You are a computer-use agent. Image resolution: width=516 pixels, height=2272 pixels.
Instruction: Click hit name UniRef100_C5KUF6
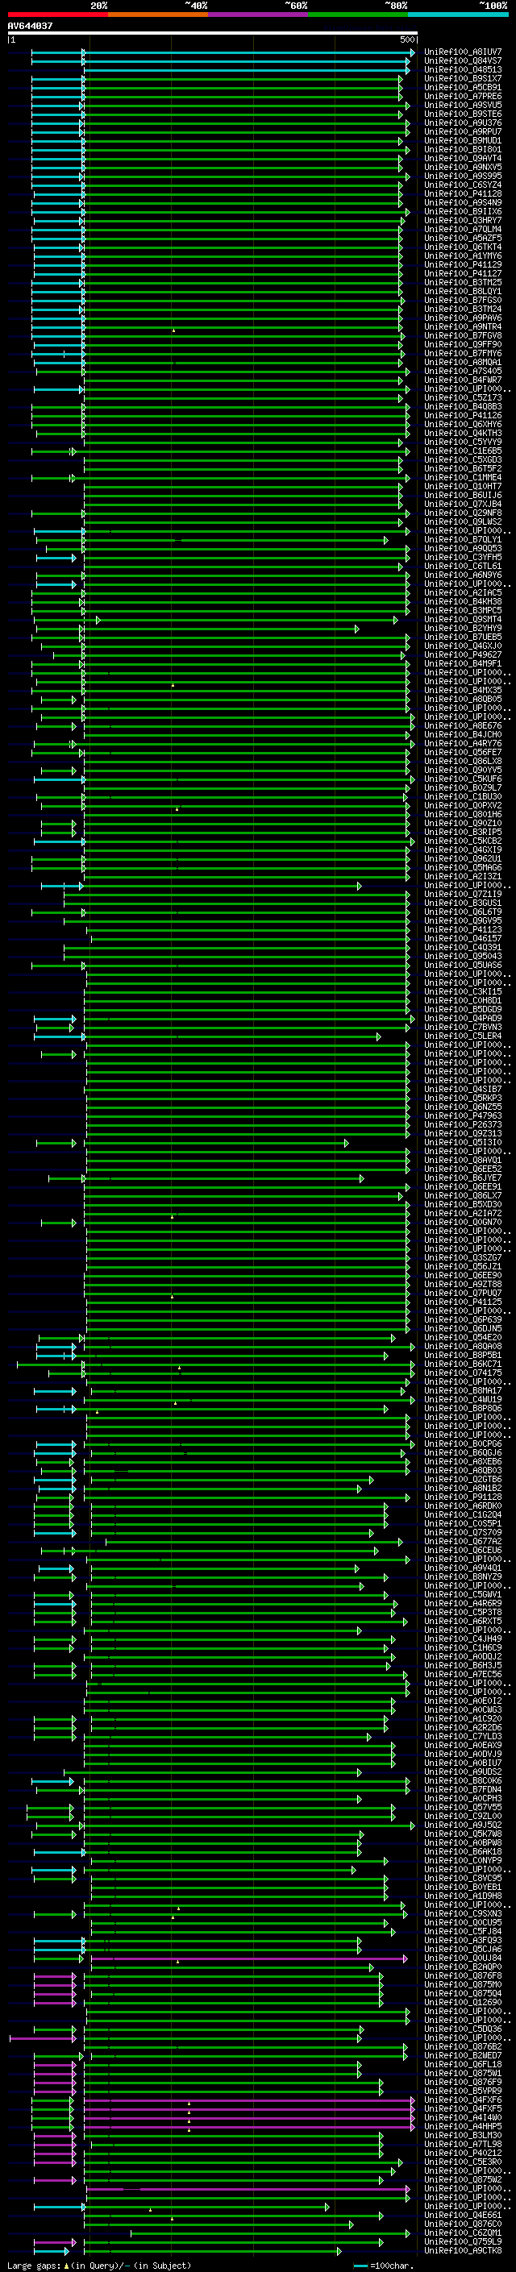tap(463, 779)
